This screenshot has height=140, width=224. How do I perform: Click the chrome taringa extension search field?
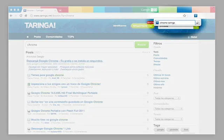click(175, 23)
